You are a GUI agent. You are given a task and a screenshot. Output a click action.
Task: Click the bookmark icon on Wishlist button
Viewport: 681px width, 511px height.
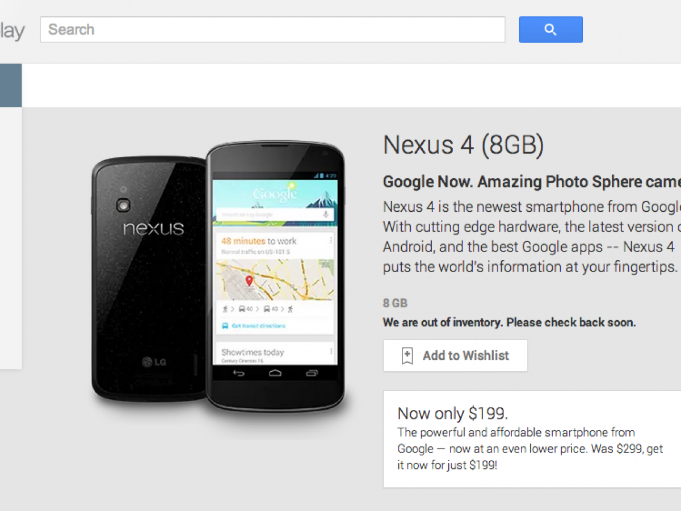coord(407,356)
